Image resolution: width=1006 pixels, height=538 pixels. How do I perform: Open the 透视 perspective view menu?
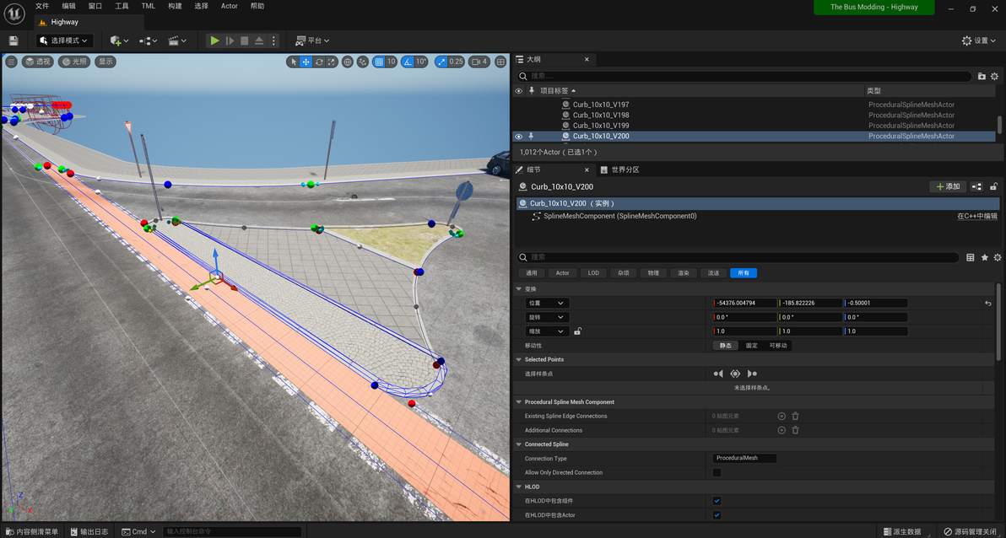38,62
